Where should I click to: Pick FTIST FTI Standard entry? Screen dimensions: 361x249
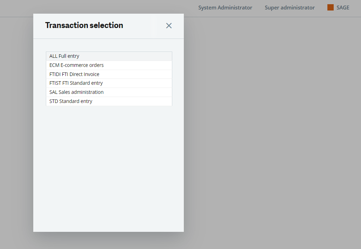(x=109, y=83)
